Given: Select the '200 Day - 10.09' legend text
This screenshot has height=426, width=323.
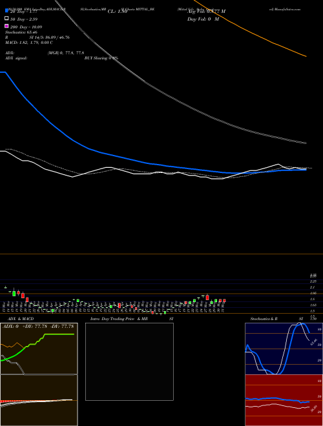Looking at the screenshot, I should (x=26, y=27).
